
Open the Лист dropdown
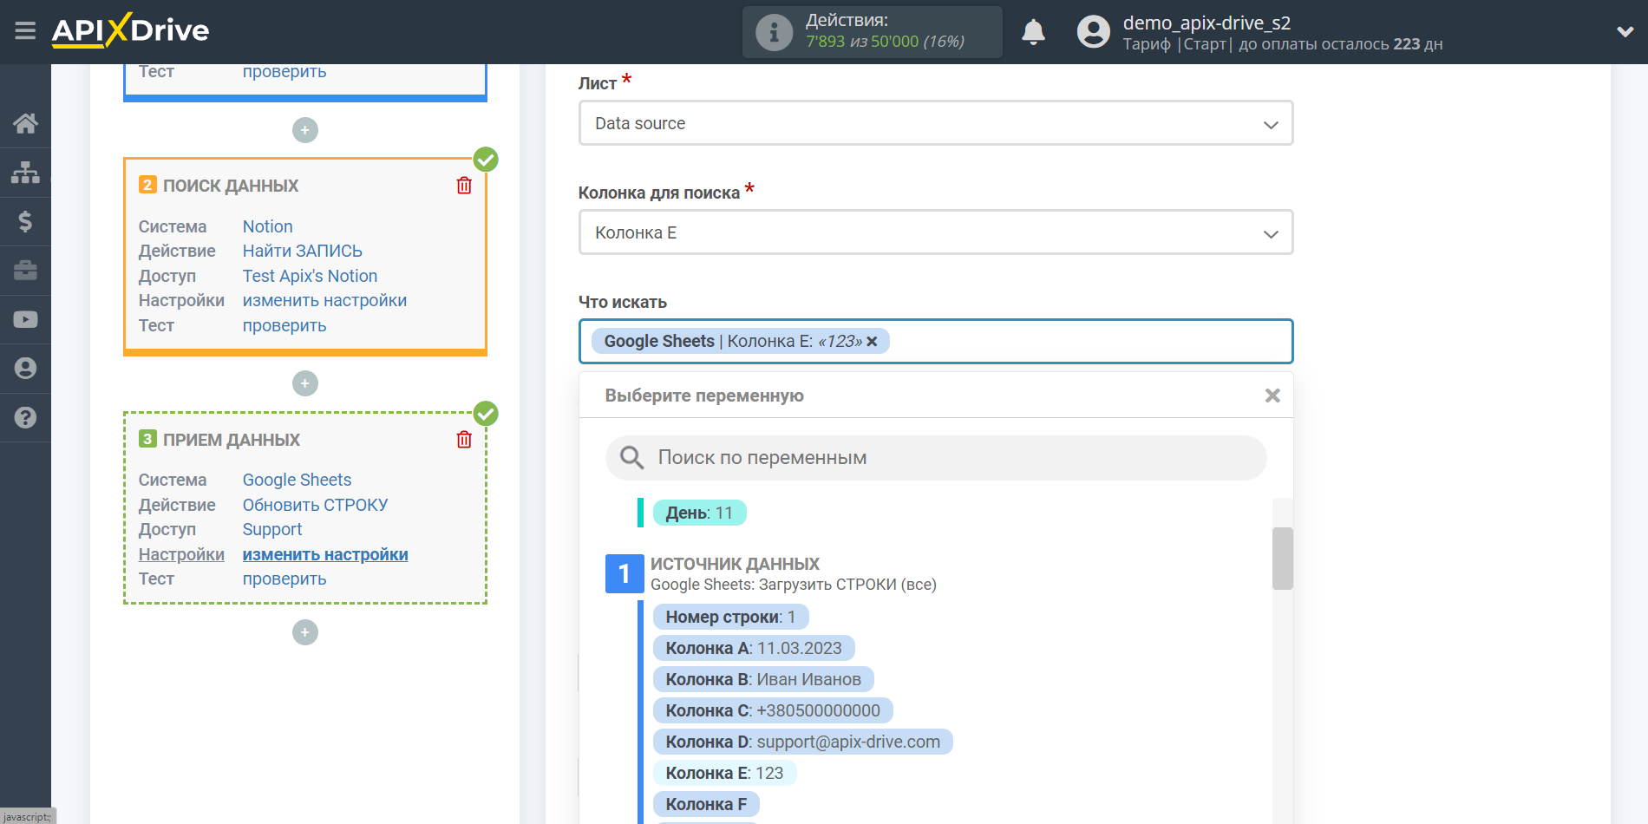click(x=936, y=123)
